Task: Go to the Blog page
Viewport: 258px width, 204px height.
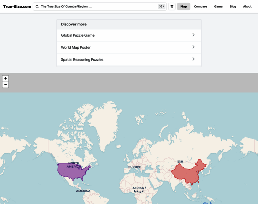Action: (233, 6)
